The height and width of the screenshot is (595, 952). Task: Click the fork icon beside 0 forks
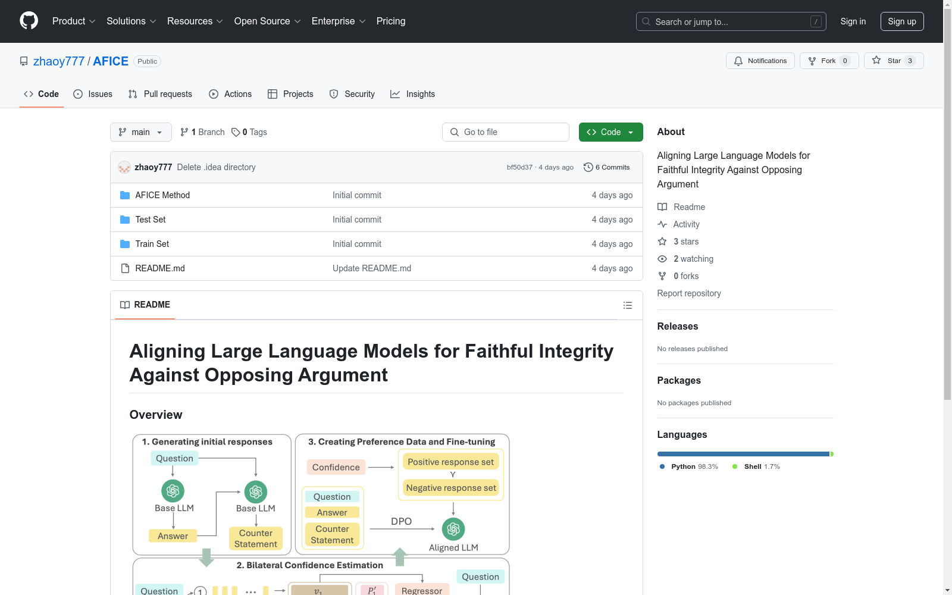662,276
